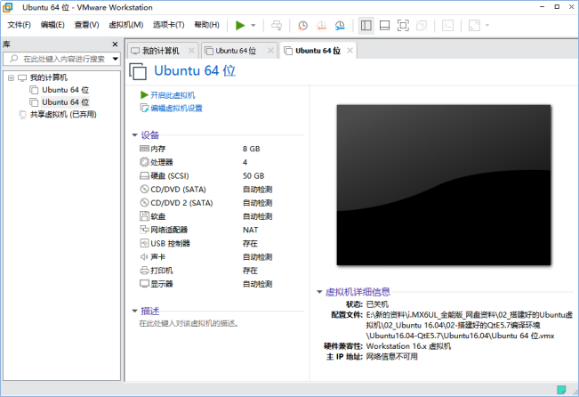Screen dimensions: 579x397
Task: Open the 选项卡(T) menu
Action: (169, 25)
